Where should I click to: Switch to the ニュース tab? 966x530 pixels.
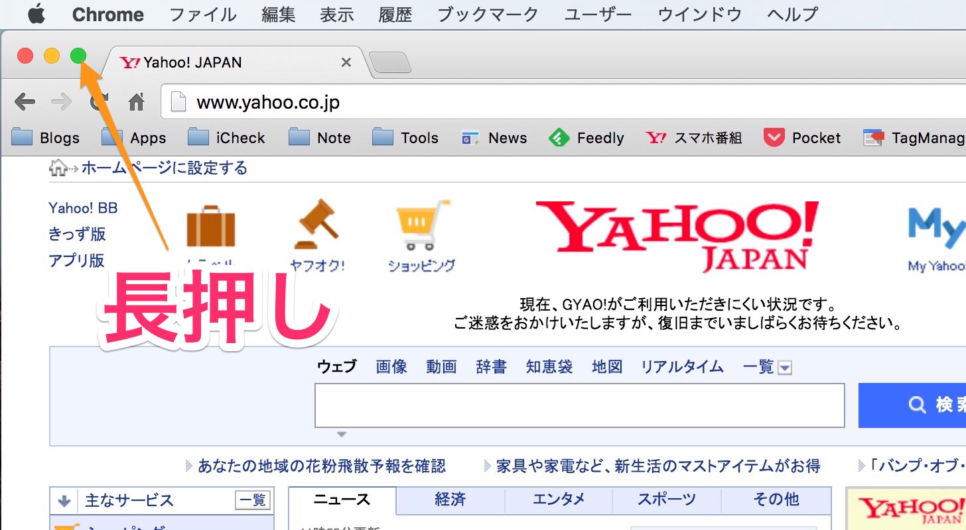point(342,500)
